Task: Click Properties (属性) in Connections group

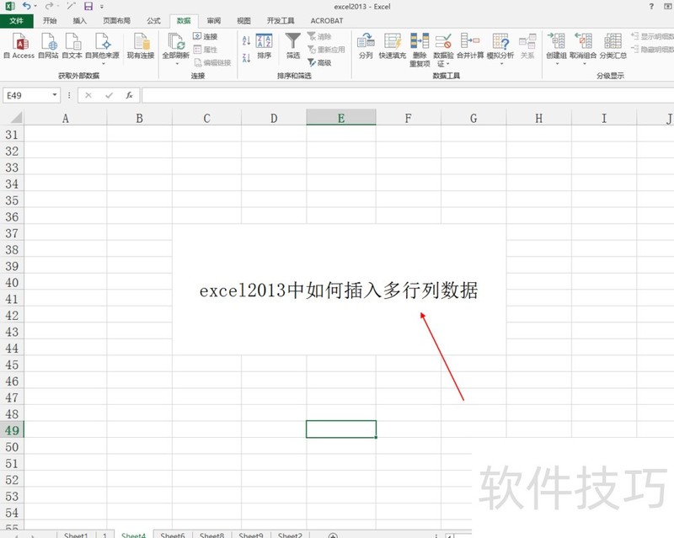Action: [x=206, y=50]
